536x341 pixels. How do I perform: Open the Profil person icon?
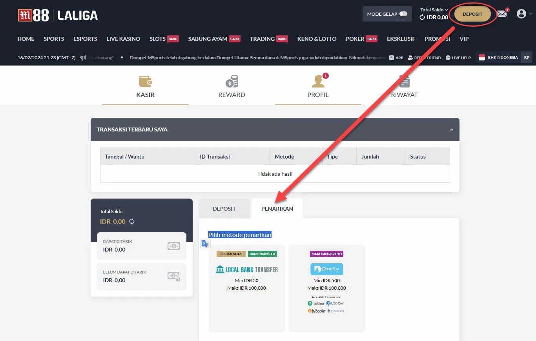click(x=318, y=81)
